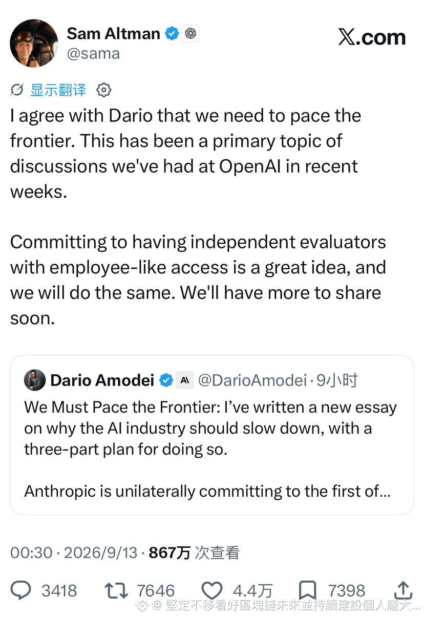The image size is (424, 618).
Task: Toggle the translation icon beside 显示翻译
Action: click(x=17, y=90)
